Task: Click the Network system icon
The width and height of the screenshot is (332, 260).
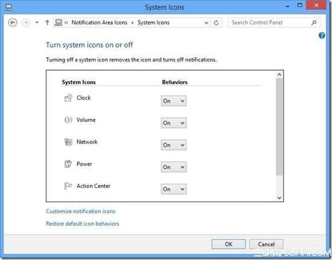Action: click(68, 142)
